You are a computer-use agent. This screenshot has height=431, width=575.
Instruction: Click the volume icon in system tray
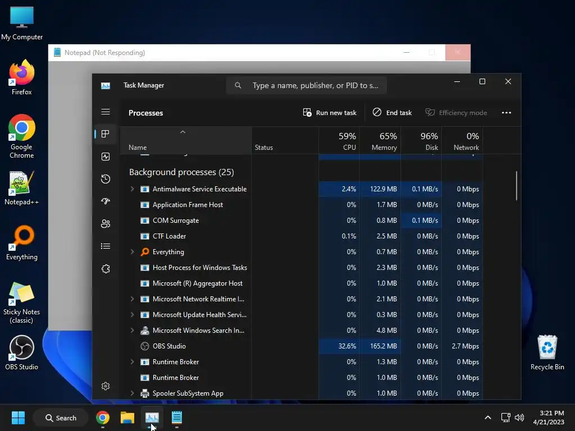pos(519,418)
